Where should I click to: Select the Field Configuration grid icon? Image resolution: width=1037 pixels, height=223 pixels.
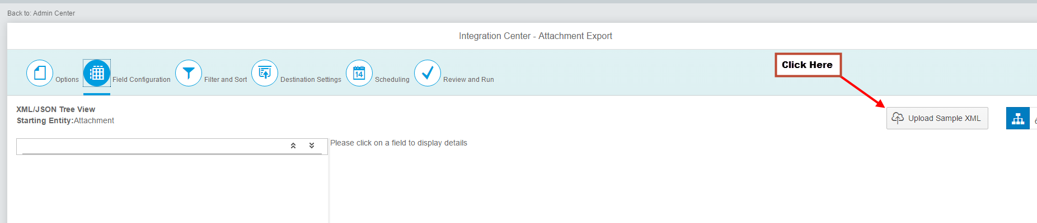click(x=97, y=73)
